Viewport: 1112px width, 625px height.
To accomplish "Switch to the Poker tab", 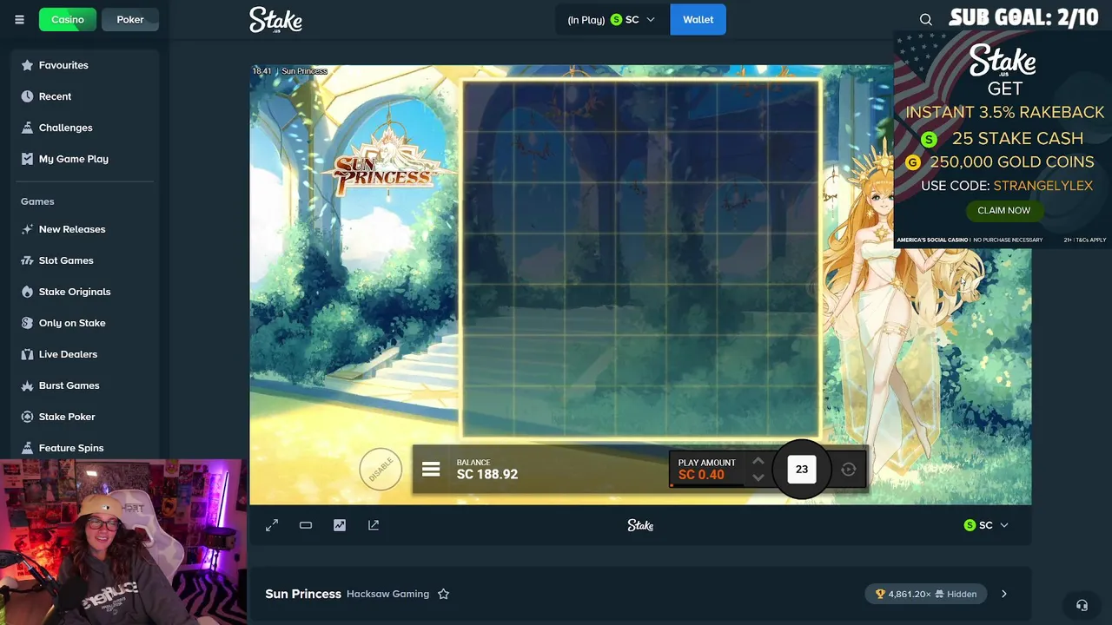I will coord(130,19).
